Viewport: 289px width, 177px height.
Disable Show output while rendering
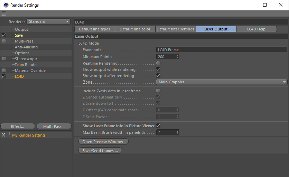158,69
